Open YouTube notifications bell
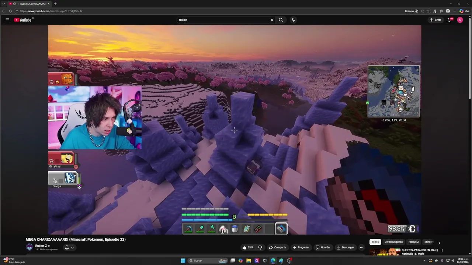 pos(449,20)
